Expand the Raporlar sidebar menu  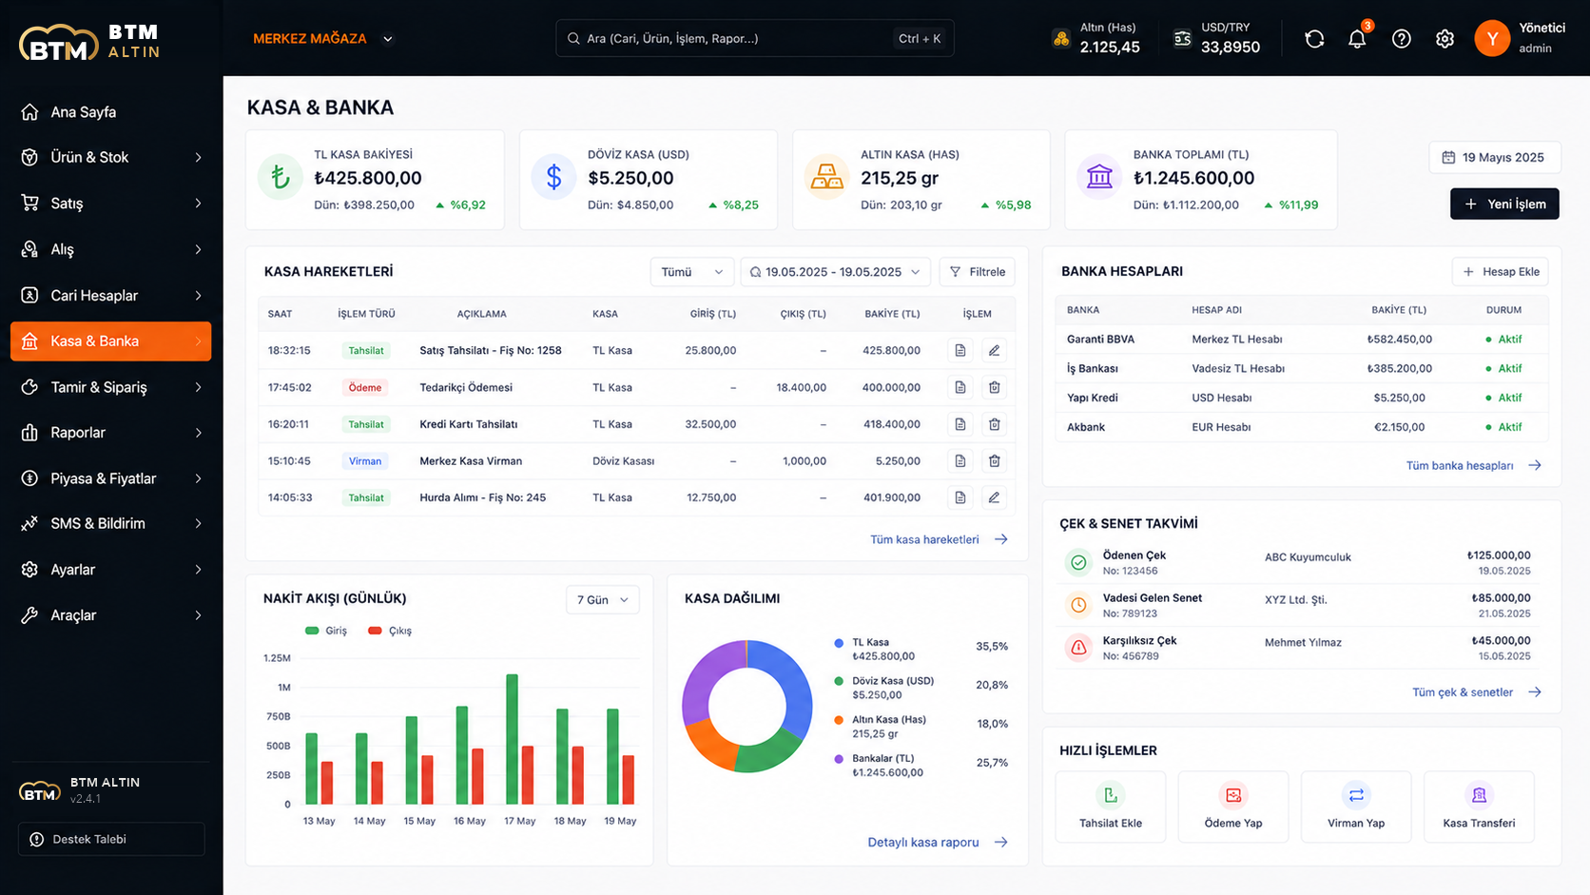(111, 433)
